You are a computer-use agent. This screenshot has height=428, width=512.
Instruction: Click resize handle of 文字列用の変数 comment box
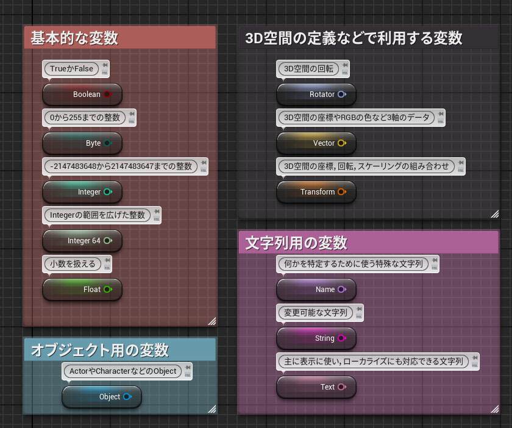(x=494, y=408)
